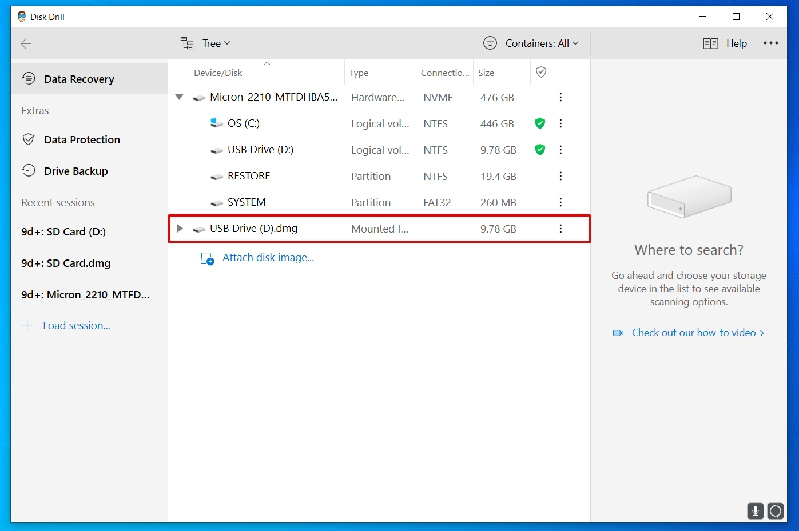Select the SYSTEM partition
Image resolution: width=799 pixels, height=531 pixels.
(x=379, y=202)
